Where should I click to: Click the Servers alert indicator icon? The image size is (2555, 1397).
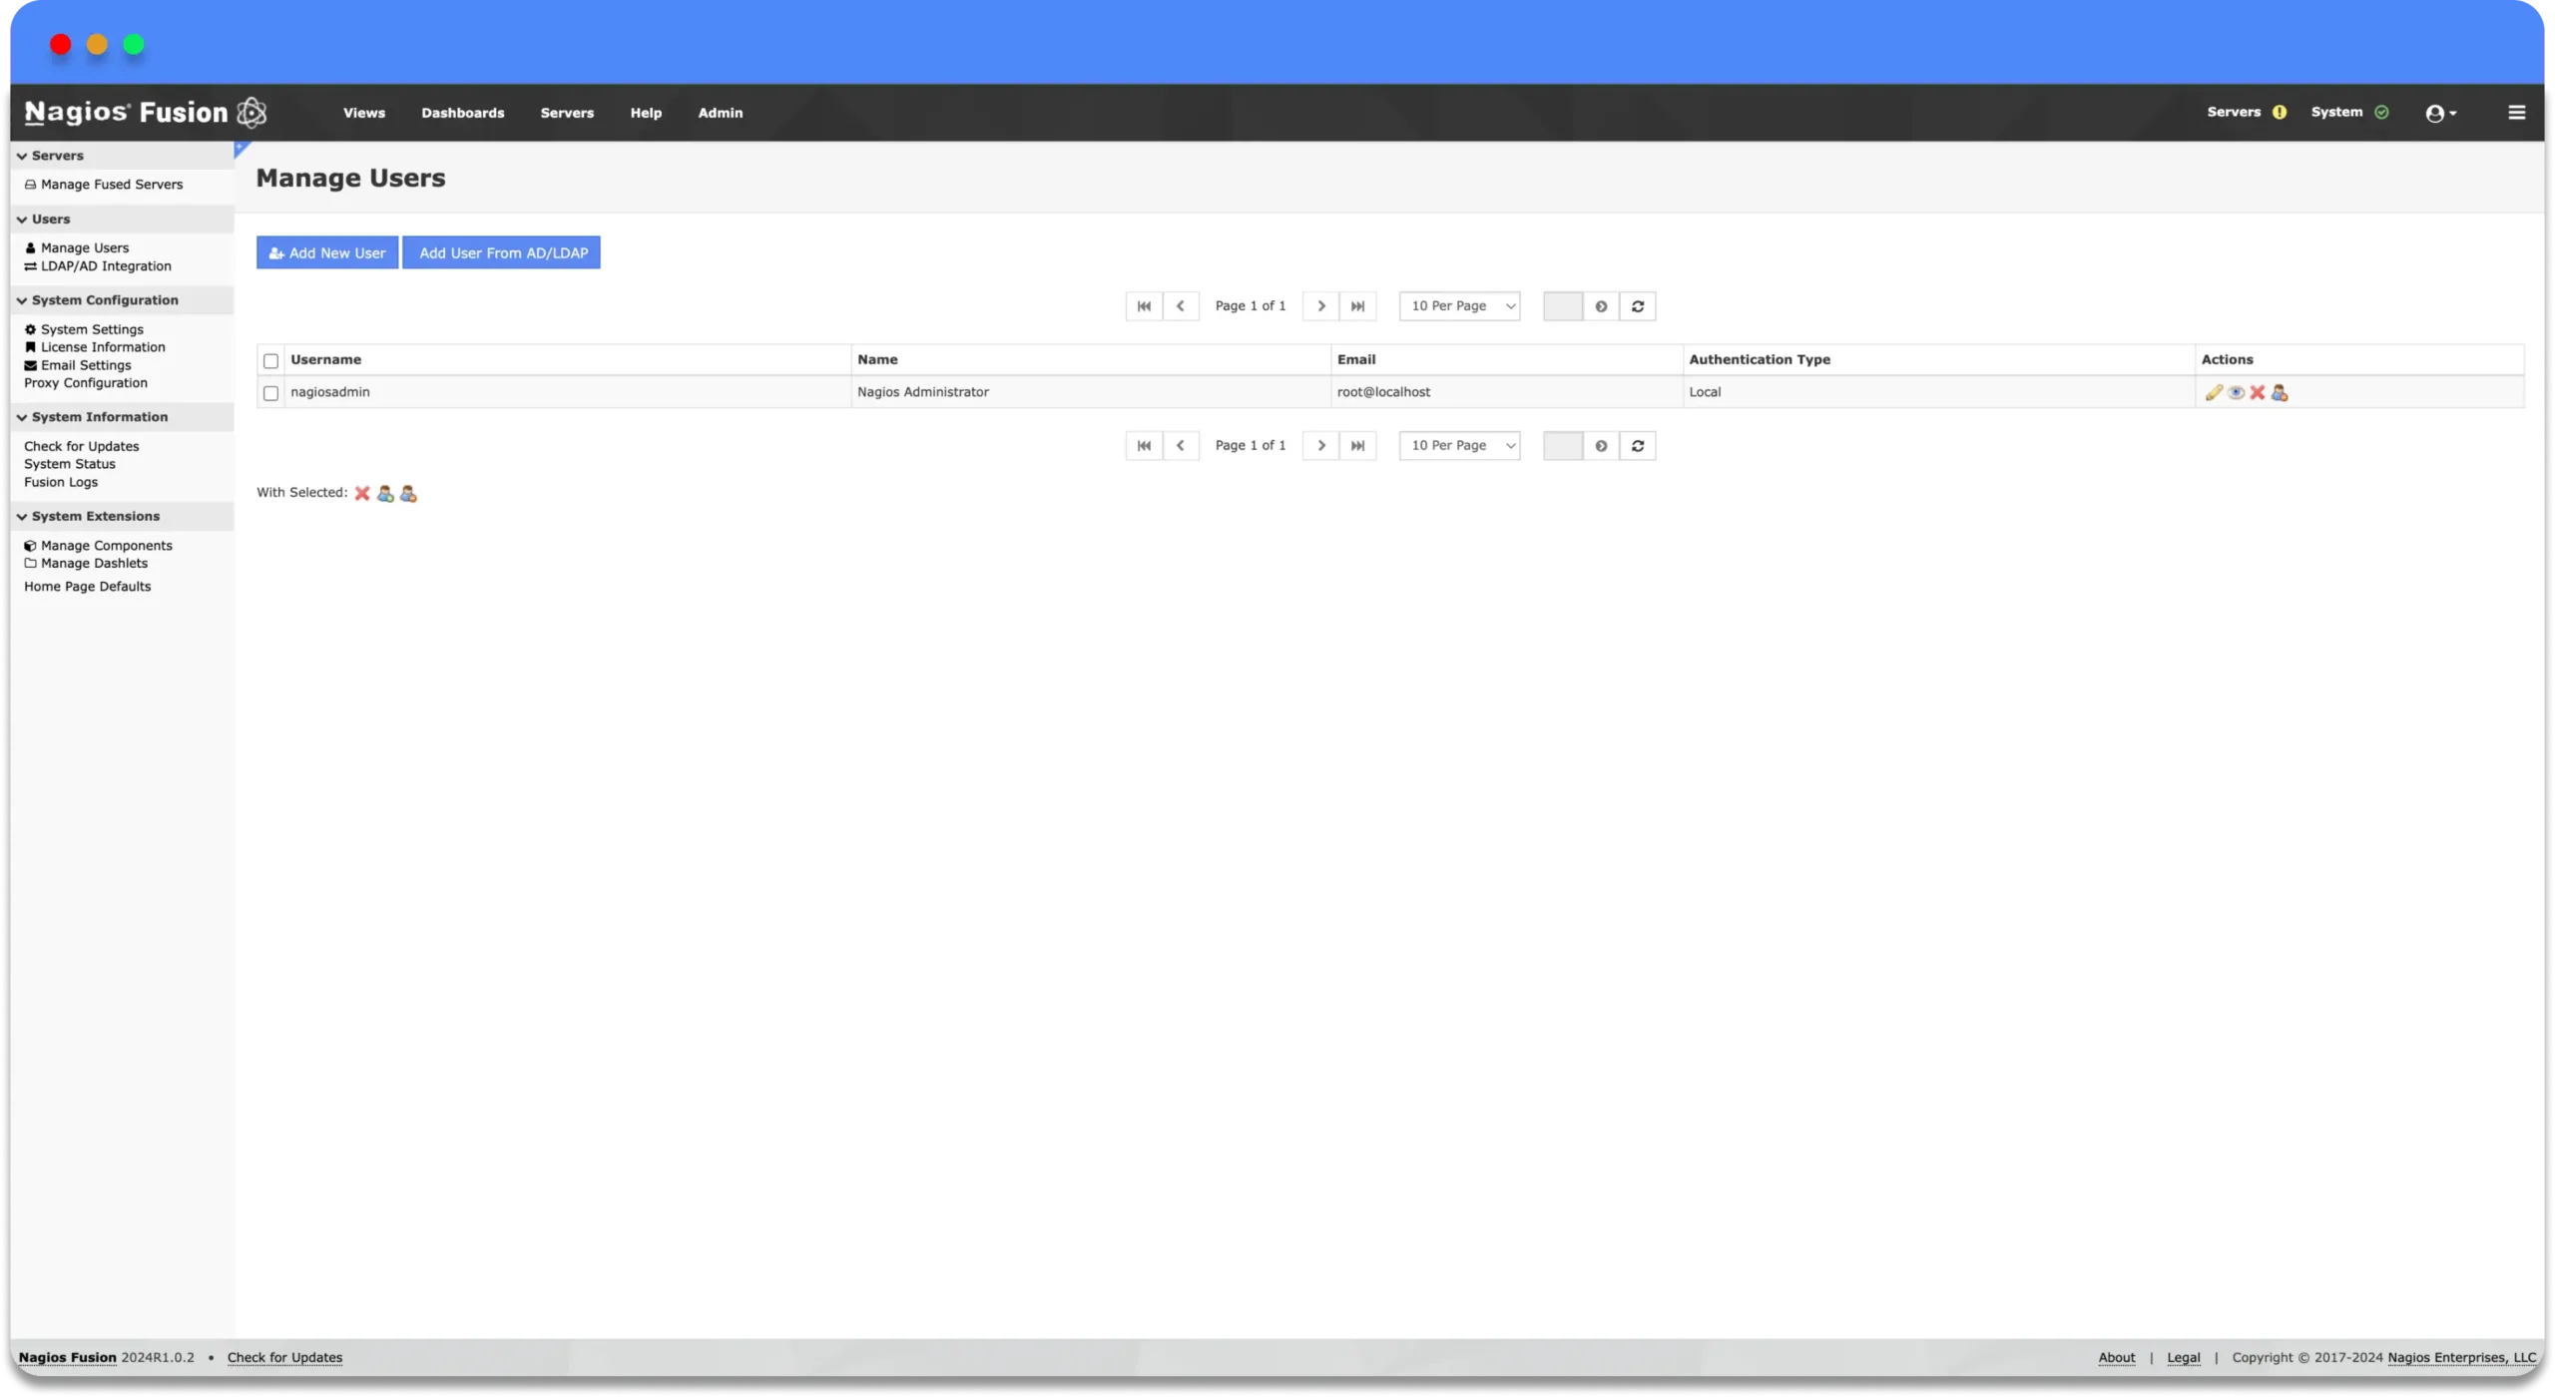[2280, 112]
